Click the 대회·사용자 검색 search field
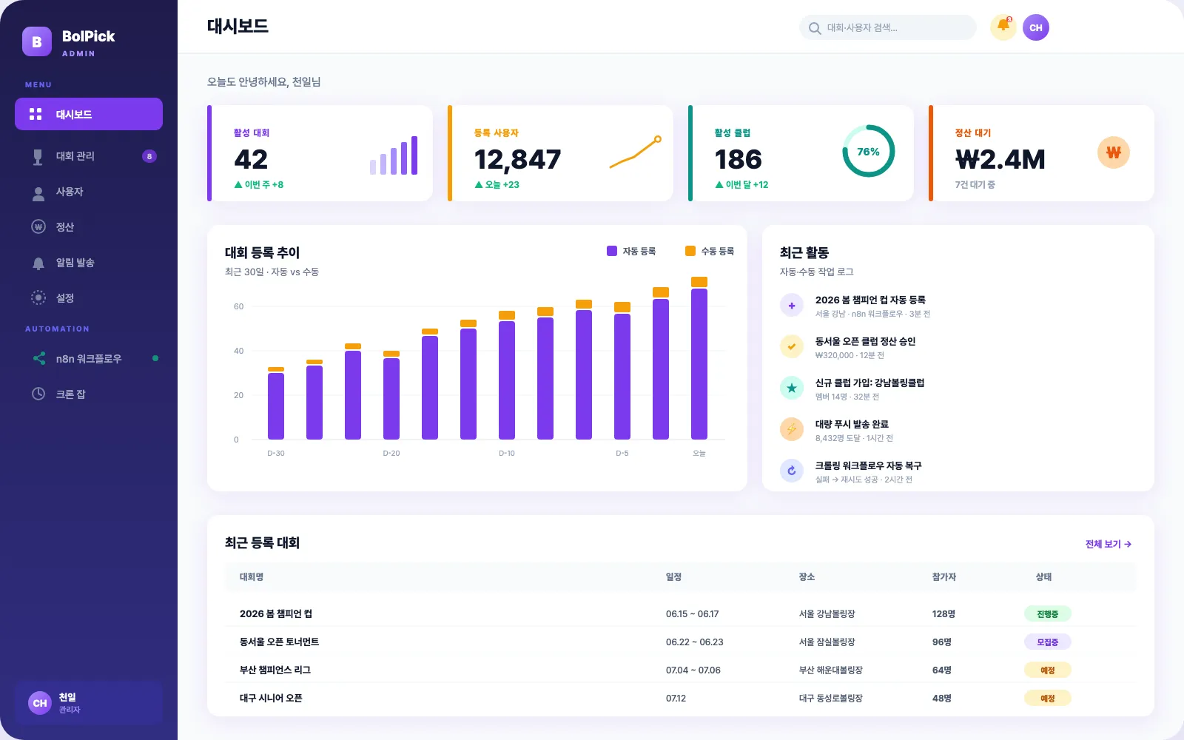1184x740 pixels. click(888, 27)
